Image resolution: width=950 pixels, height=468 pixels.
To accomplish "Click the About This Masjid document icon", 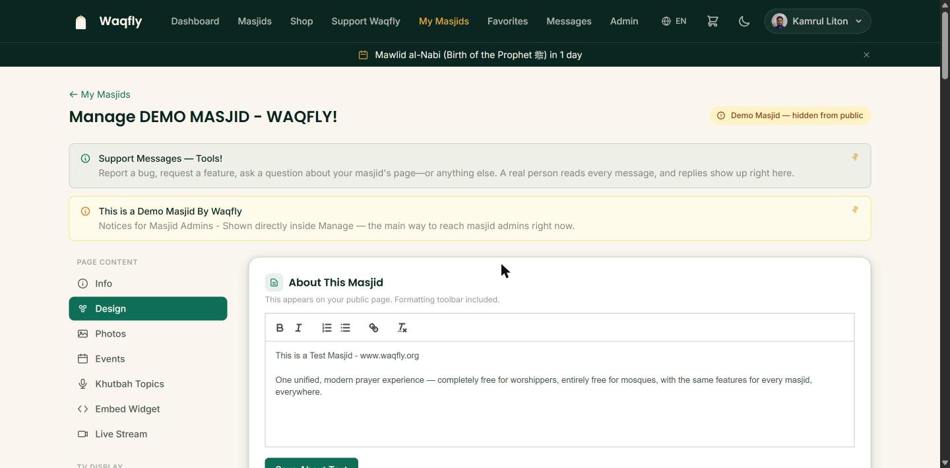I will 274,283.
